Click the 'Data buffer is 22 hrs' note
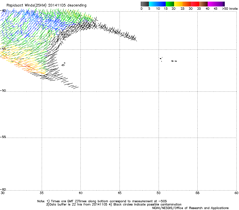 [114, 205]
